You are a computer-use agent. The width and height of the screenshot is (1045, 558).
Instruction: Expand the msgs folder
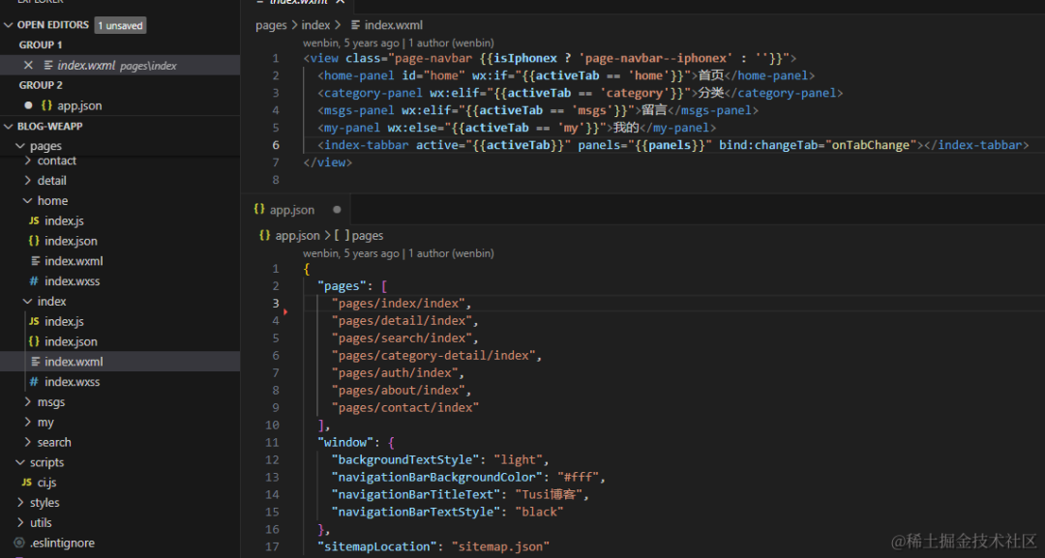(x=27, y=401)
